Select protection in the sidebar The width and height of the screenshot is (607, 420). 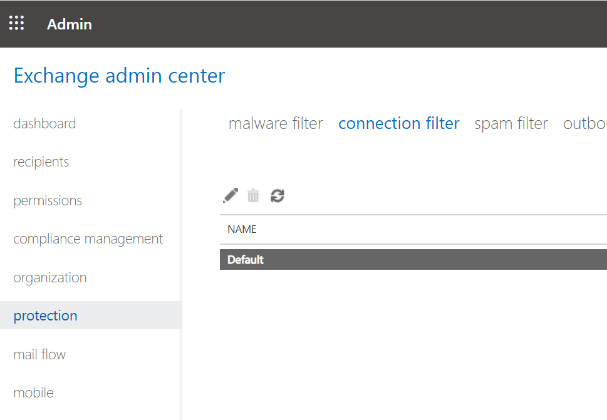point(91,315)
